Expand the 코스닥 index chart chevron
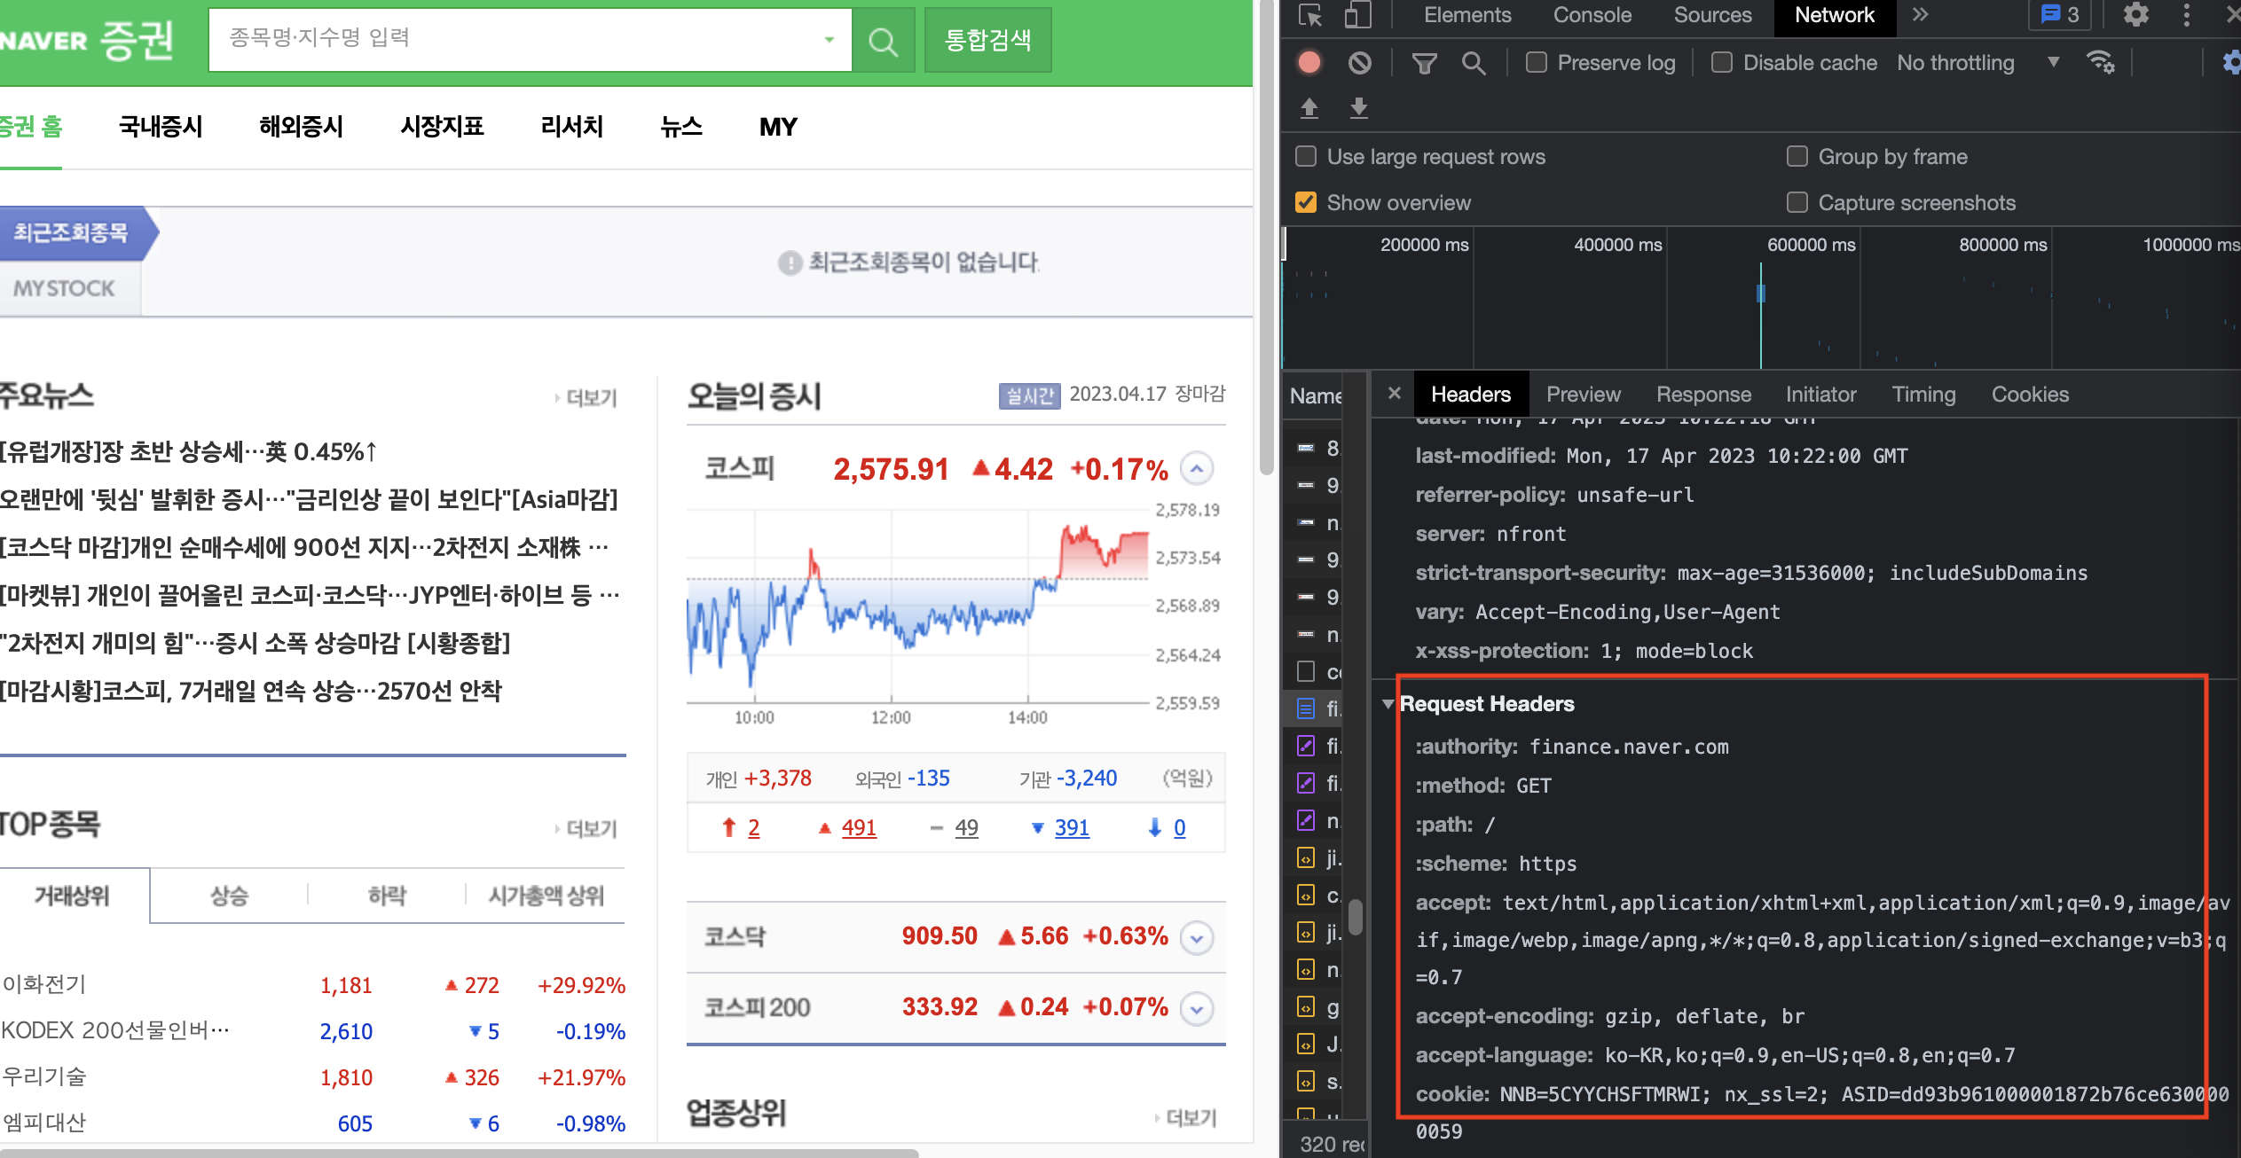This screenshot has width=2241, height=1158. [x=1197, y=937]
